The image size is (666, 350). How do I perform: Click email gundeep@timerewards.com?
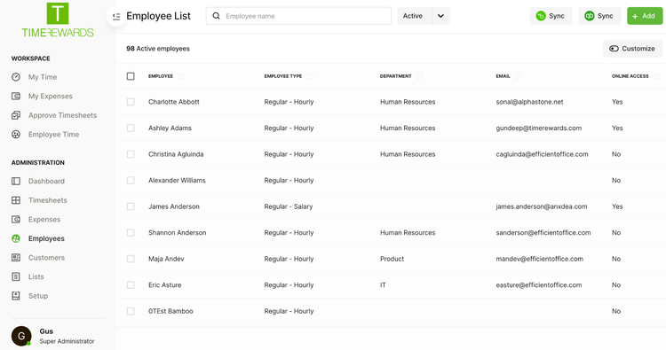tap(539, 128)
